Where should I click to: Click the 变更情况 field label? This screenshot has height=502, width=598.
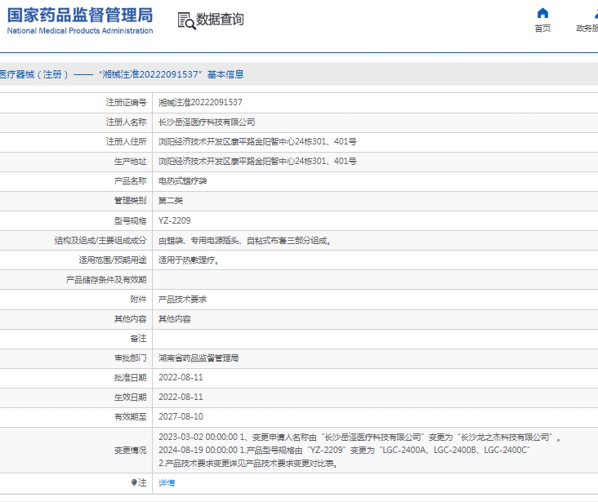[130, 450]
